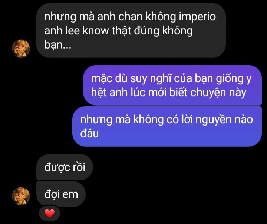
Task: Open the sender's avatar beside the imperio message
Action: point(21,49)
